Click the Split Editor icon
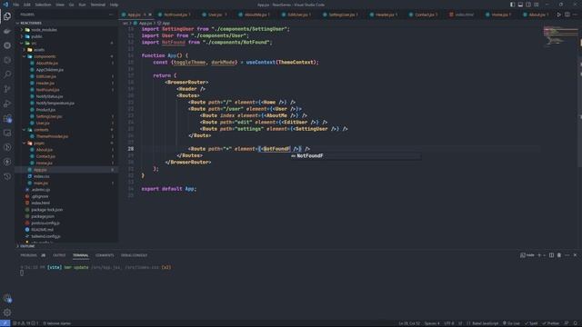 click(567, 15)
